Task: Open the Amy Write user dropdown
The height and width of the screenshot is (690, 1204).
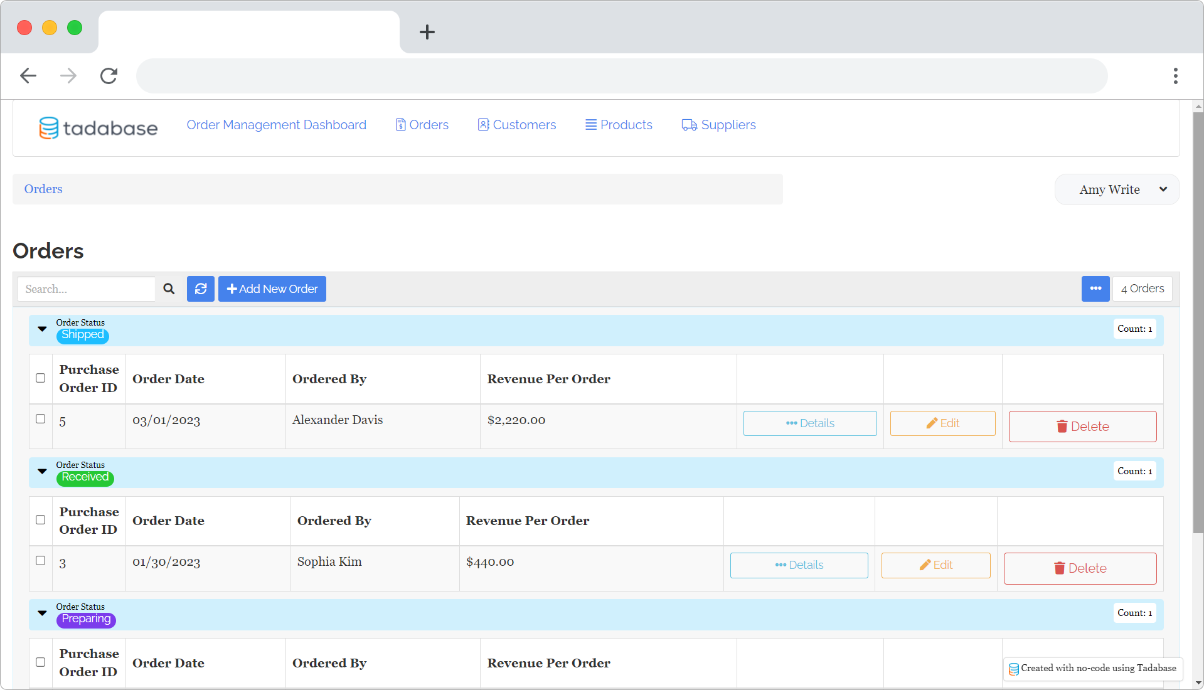Action: pyautogui.click(x=1117, y=189)
